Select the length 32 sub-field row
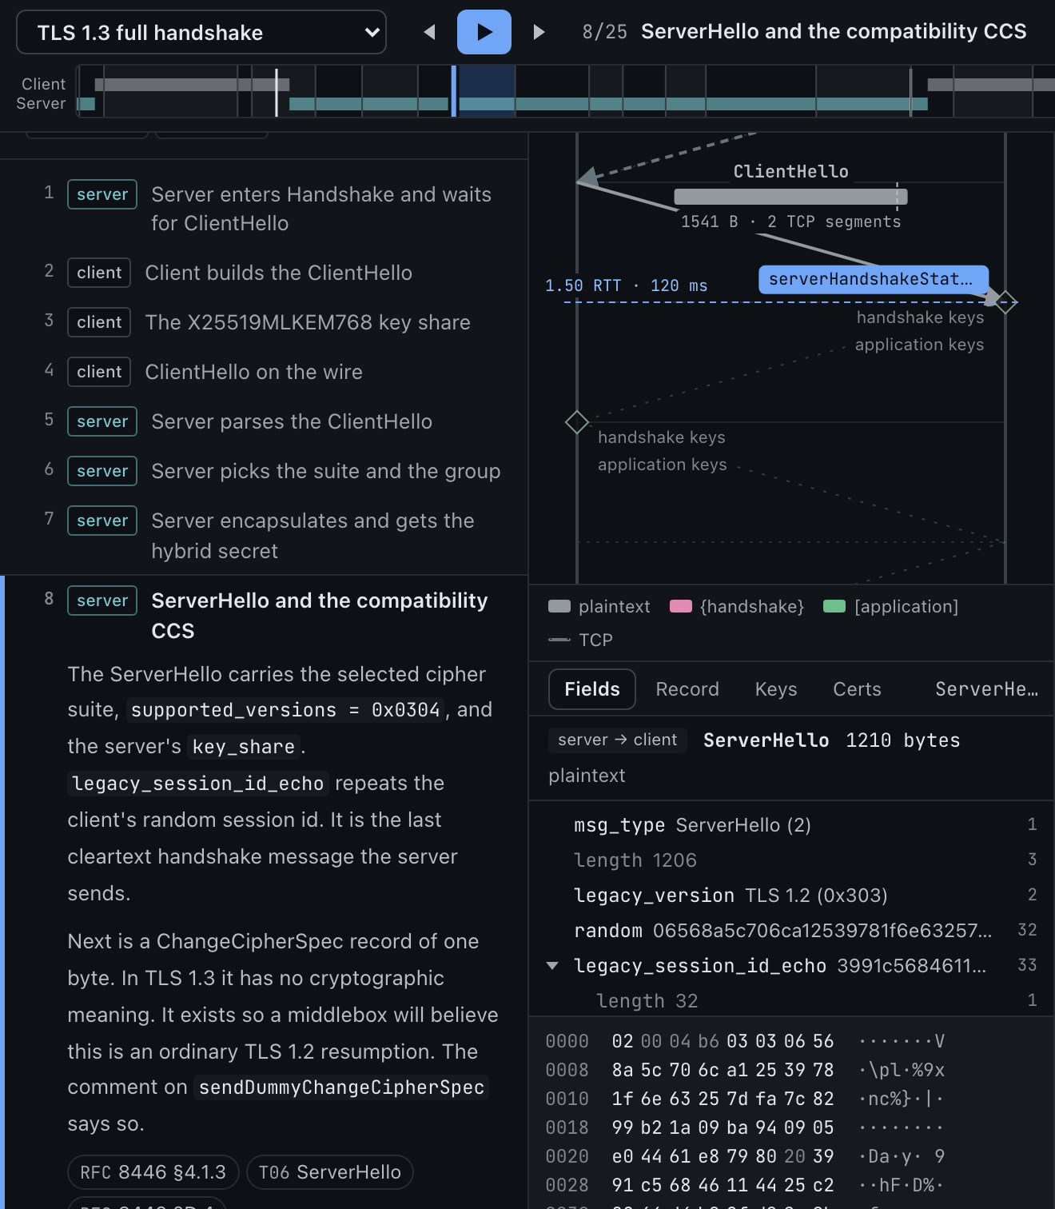Screen dimensions: 1055x1209 click(791, 1001)
